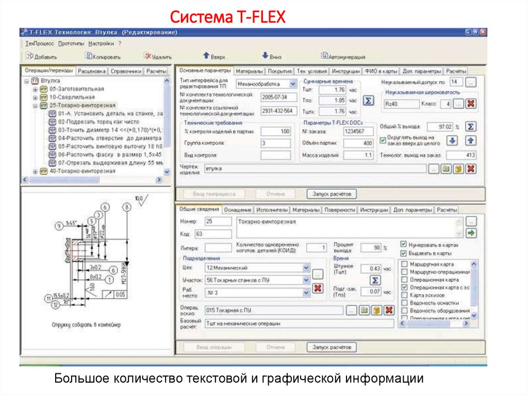
Task: Click the ellipsis button beside Класс field
Action: point(458,104)
